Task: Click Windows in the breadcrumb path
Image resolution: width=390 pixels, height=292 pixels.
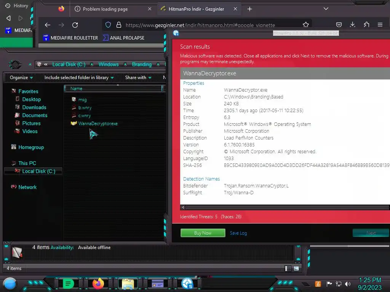Action: click(x=109, y=64)
